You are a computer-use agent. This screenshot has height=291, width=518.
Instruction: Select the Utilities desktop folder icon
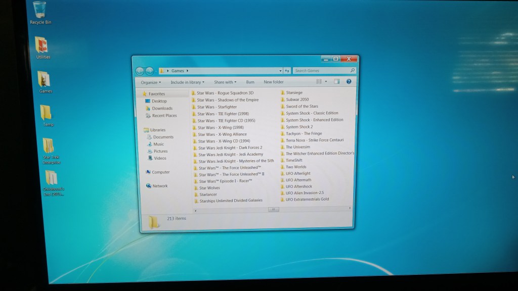(42, 47)
